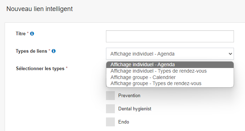This screenshot has height=131, width=245.
Task: Open info tooltip icon for Types de liens
Action: [54, 51]
